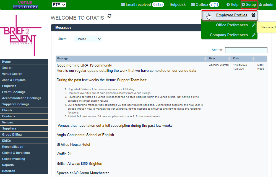Open the Setup menu
276x177 pixels.
pyautogui.click(x=249, y=5)
